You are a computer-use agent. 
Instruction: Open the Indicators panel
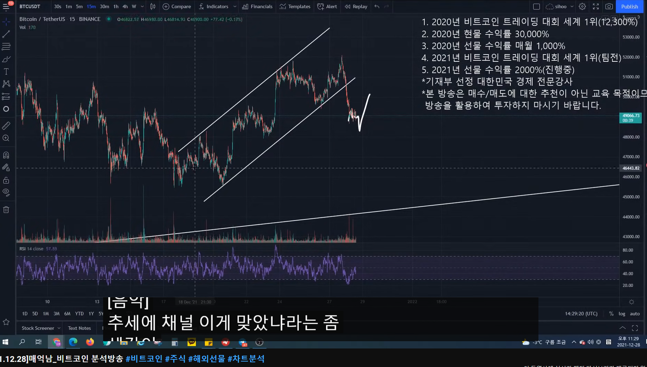pos(214,7)
